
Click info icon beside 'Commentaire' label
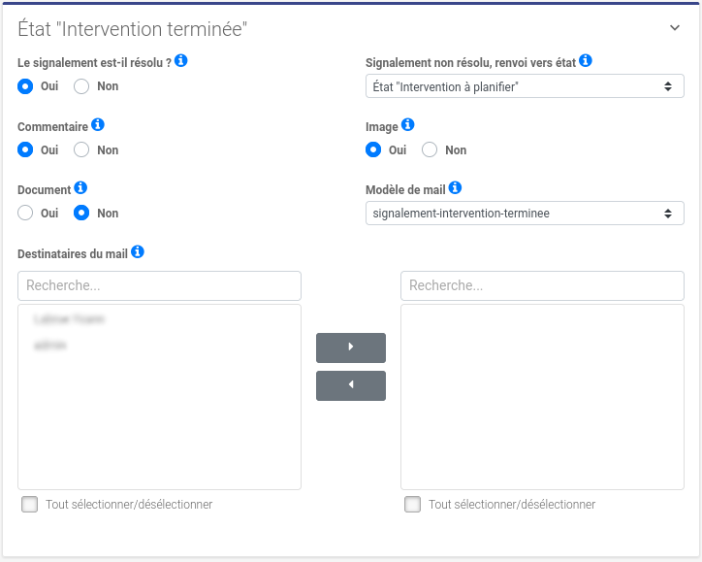coord(98,125)
